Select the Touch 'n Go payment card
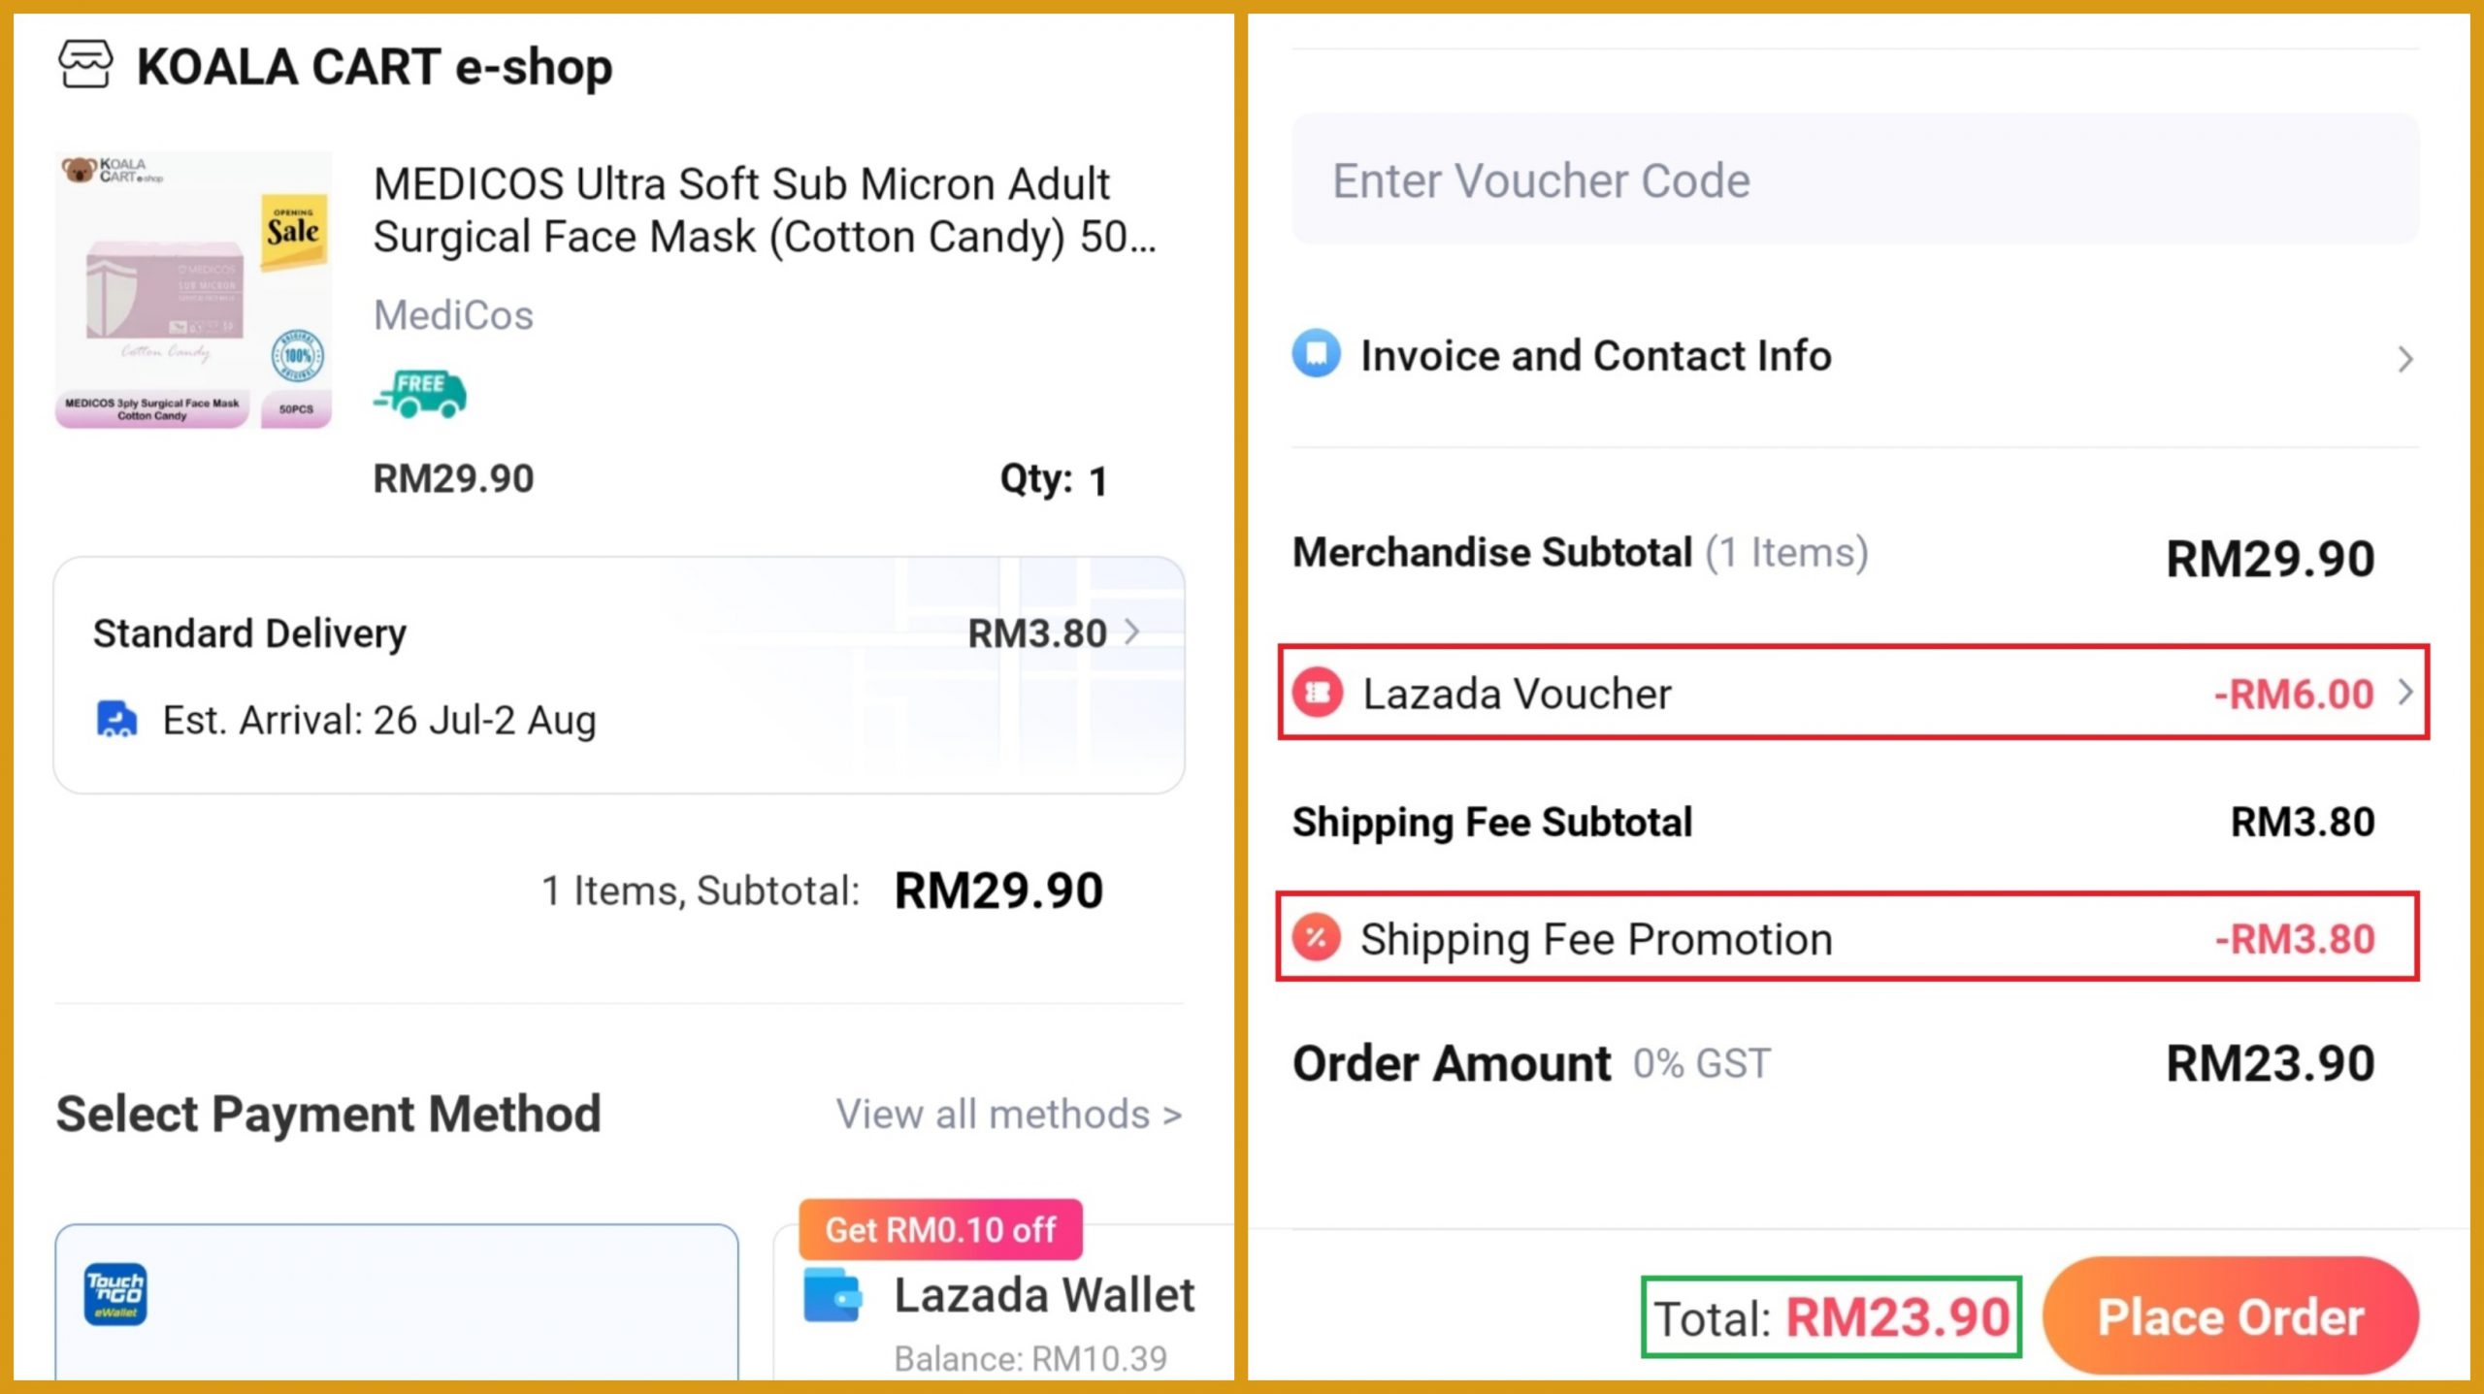This screenshot has width=2484, height=1394. [x=396, y=1300]
